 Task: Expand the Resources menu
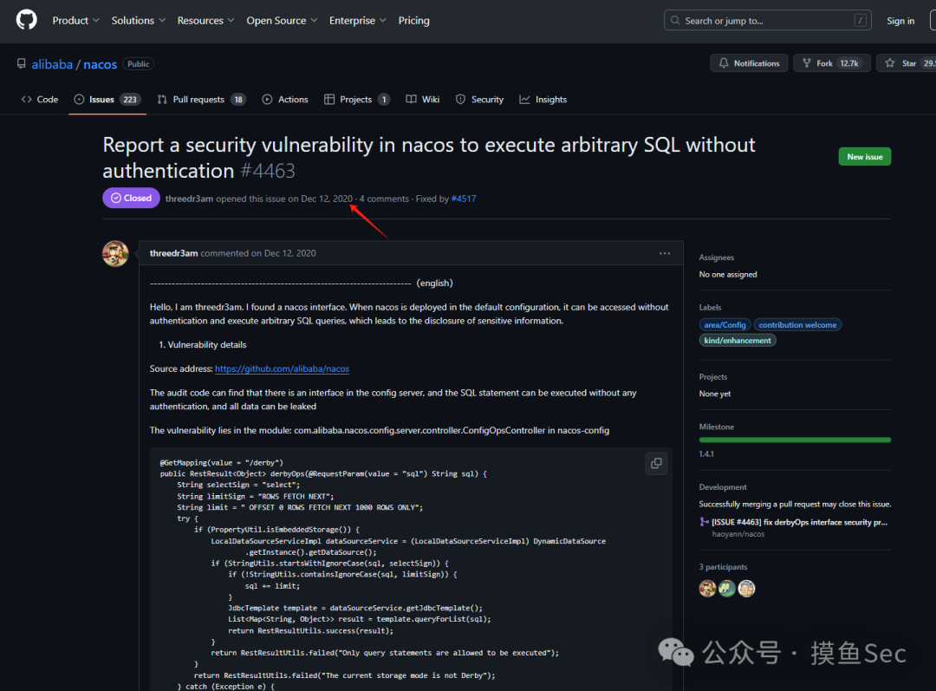[x=206, y=20]
